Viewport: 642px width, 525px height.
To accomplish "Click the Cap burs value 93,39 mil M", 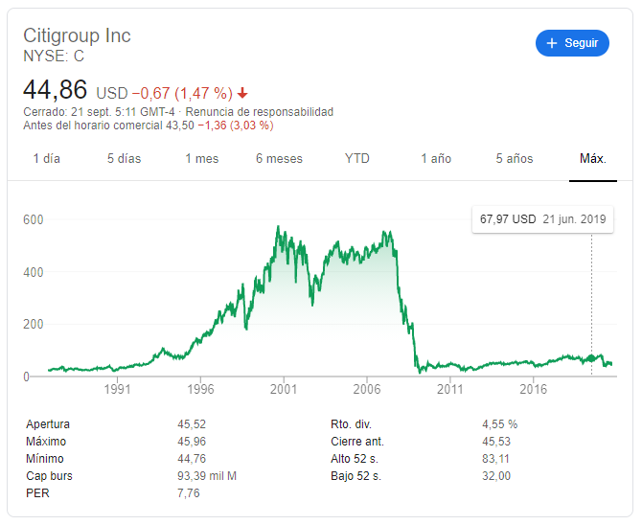I will click(207, 476).
